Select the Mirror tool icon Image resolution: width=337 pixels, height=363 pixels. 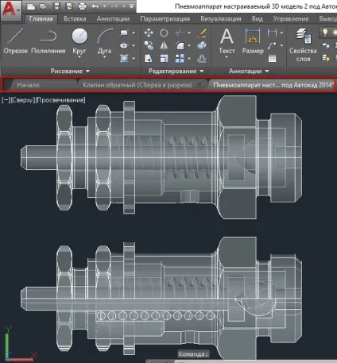pyautogui.click(x=164, y=45)
